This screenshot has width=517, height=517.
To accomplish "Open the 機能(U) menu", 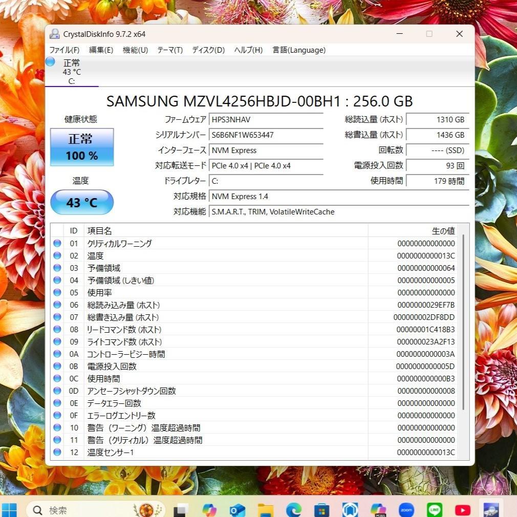I will [135, 50].
